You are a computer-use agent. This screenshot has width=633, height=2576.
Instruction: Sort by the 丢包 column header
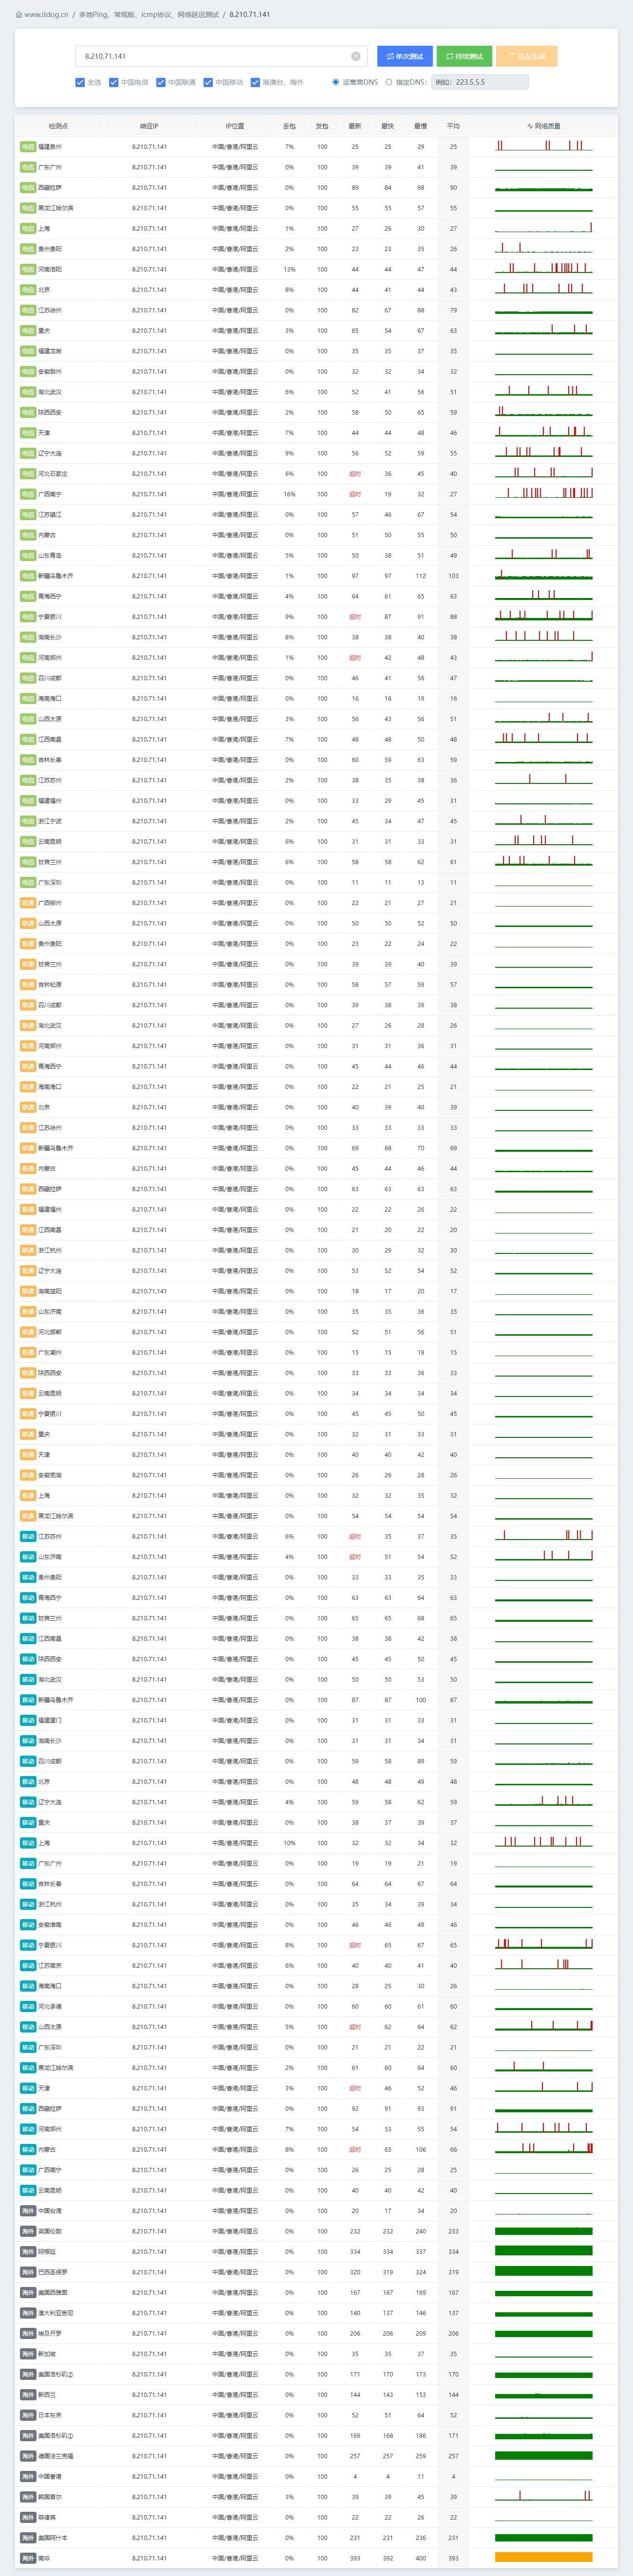click(x=289, y=126)
